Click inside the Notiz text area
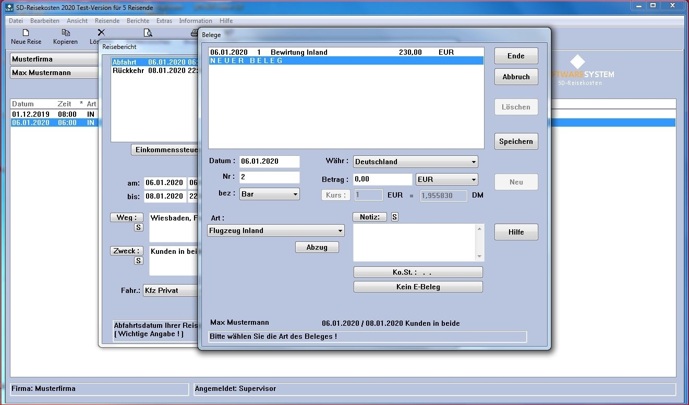The image size is (689, 405). [415, 242]
